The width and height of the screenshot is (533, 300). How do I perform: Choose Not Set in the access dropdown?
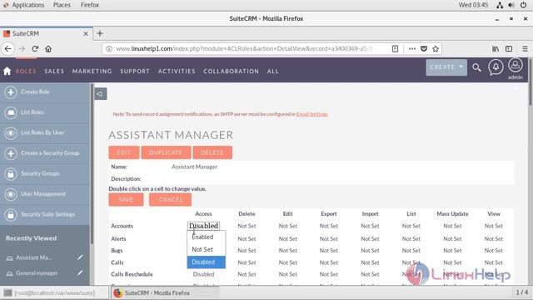click(206, 250)
